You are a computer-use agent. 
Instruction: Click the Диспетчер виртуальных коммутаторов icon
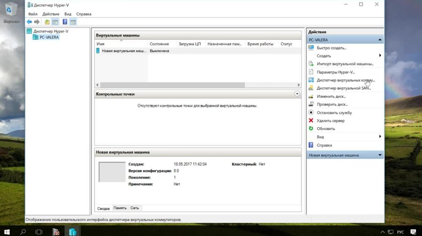coord(311,80)
